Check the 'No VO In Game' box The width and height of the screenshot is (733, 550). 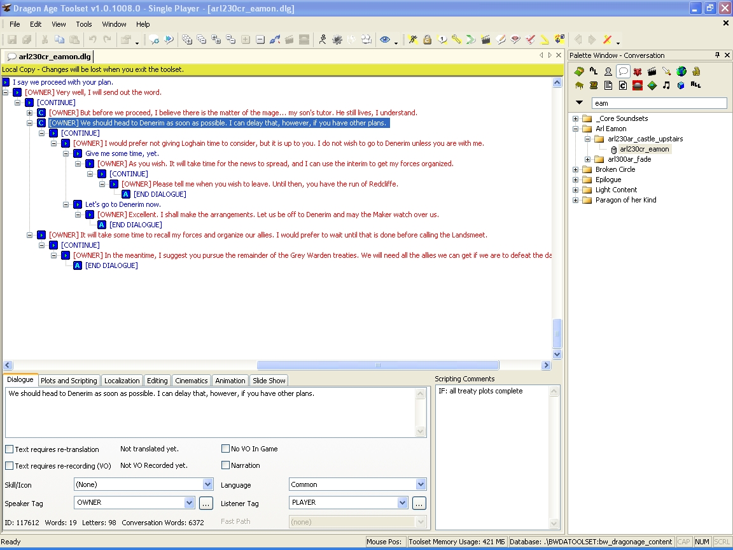tap(225, 449)
